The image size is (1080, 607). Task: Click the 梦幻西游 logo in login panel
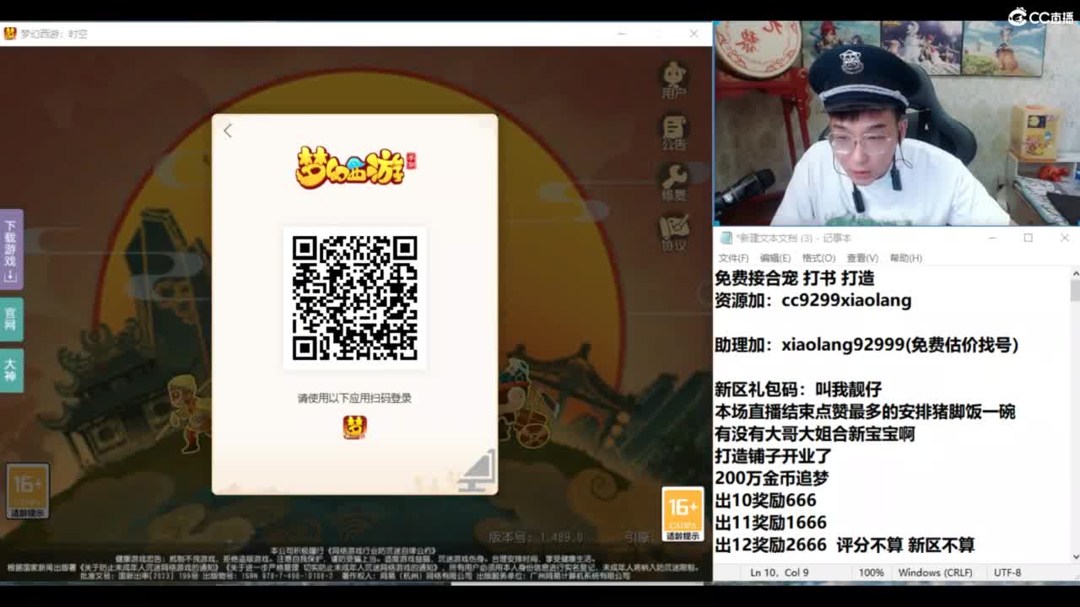[355, 166]
